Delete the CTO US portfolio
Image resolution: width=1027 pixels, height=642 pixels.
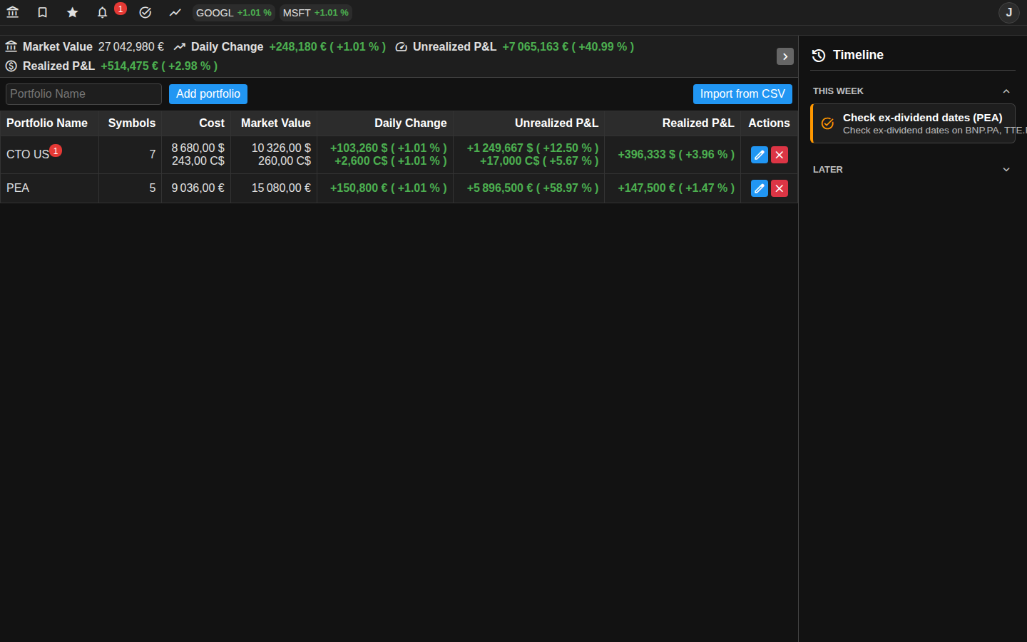pos(780,155)
